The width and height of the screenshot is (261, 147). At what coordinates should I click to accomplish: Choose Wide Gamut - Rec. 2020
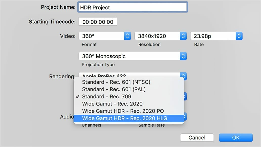129,104
